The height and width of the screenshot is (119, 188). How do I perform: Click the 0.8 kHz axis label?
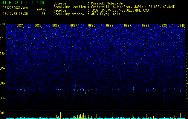pyautogui.click(x=3, y=83)
